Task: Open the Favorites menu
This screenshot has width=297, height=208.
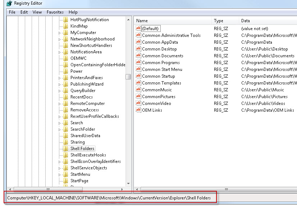Action: pyautogui.click(x=55, y=12)
